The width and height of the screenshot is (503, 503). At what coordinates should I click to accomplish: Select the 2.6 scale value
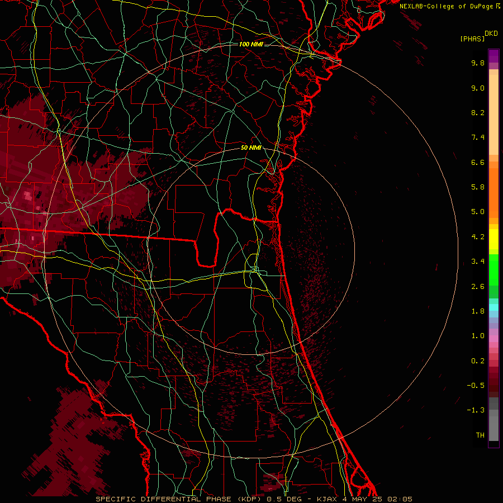tap(478, 287)
